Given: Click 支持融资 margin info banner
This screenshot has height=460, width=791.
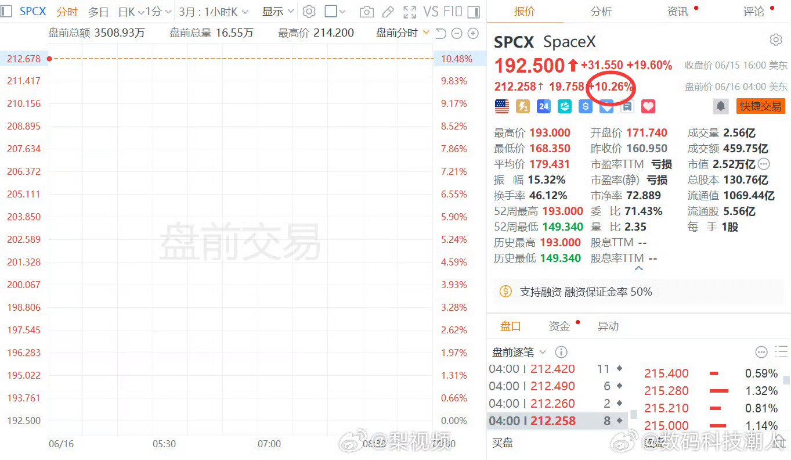Looking at the screenshot, I should (x=638, y=292).
